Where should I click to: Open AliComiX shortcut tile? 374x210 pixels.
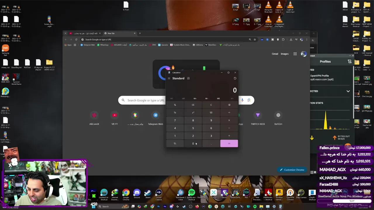[94, 118]
